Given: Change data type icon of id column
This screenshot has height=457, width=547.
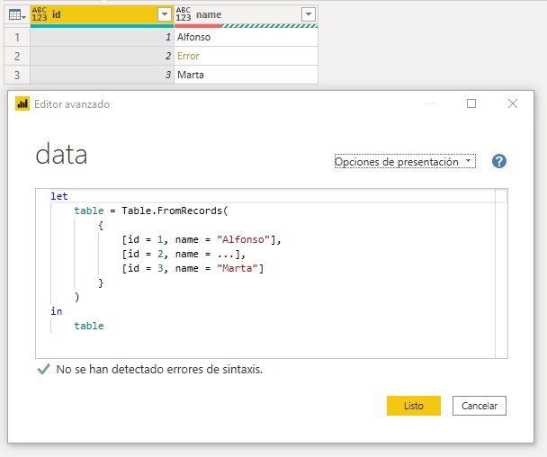Looking at the screenshot, I should click(x=40, y=14).
